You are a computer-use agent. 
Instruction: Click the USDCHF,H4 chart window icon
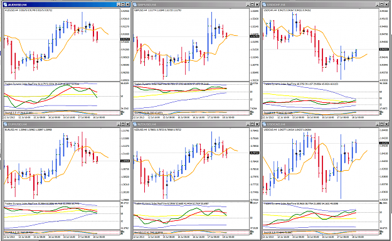point(264,4)
